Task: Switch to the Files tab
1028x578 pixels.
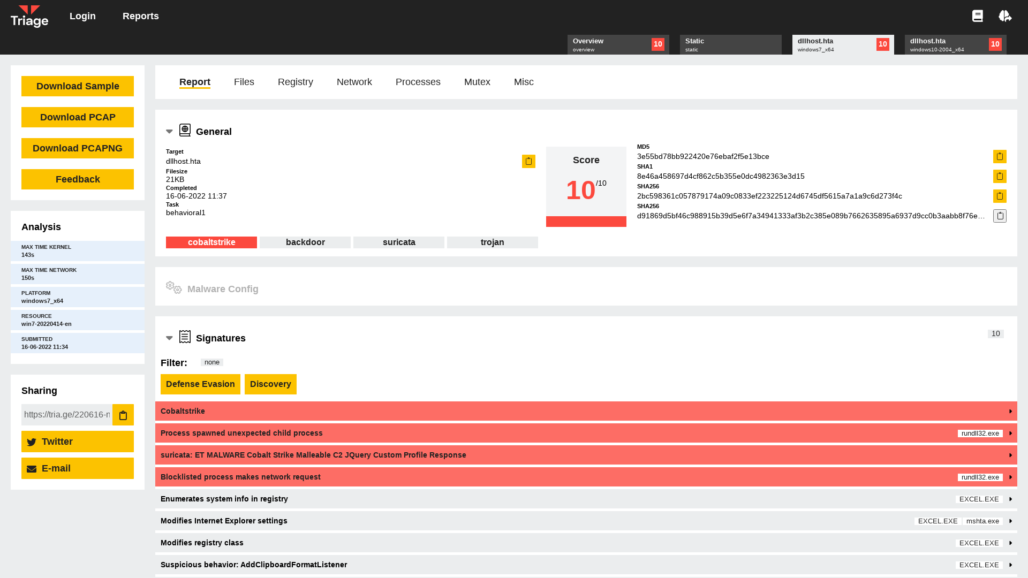Action: click(x=244, y=82)
